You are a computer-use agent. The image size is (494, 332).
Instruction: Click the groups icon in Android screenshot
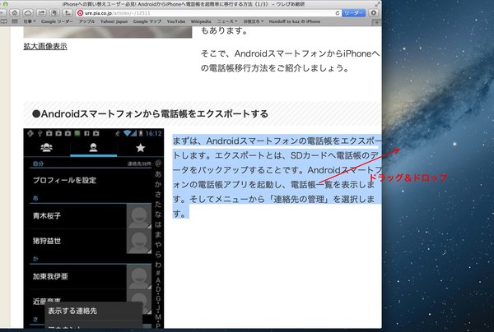46,147
